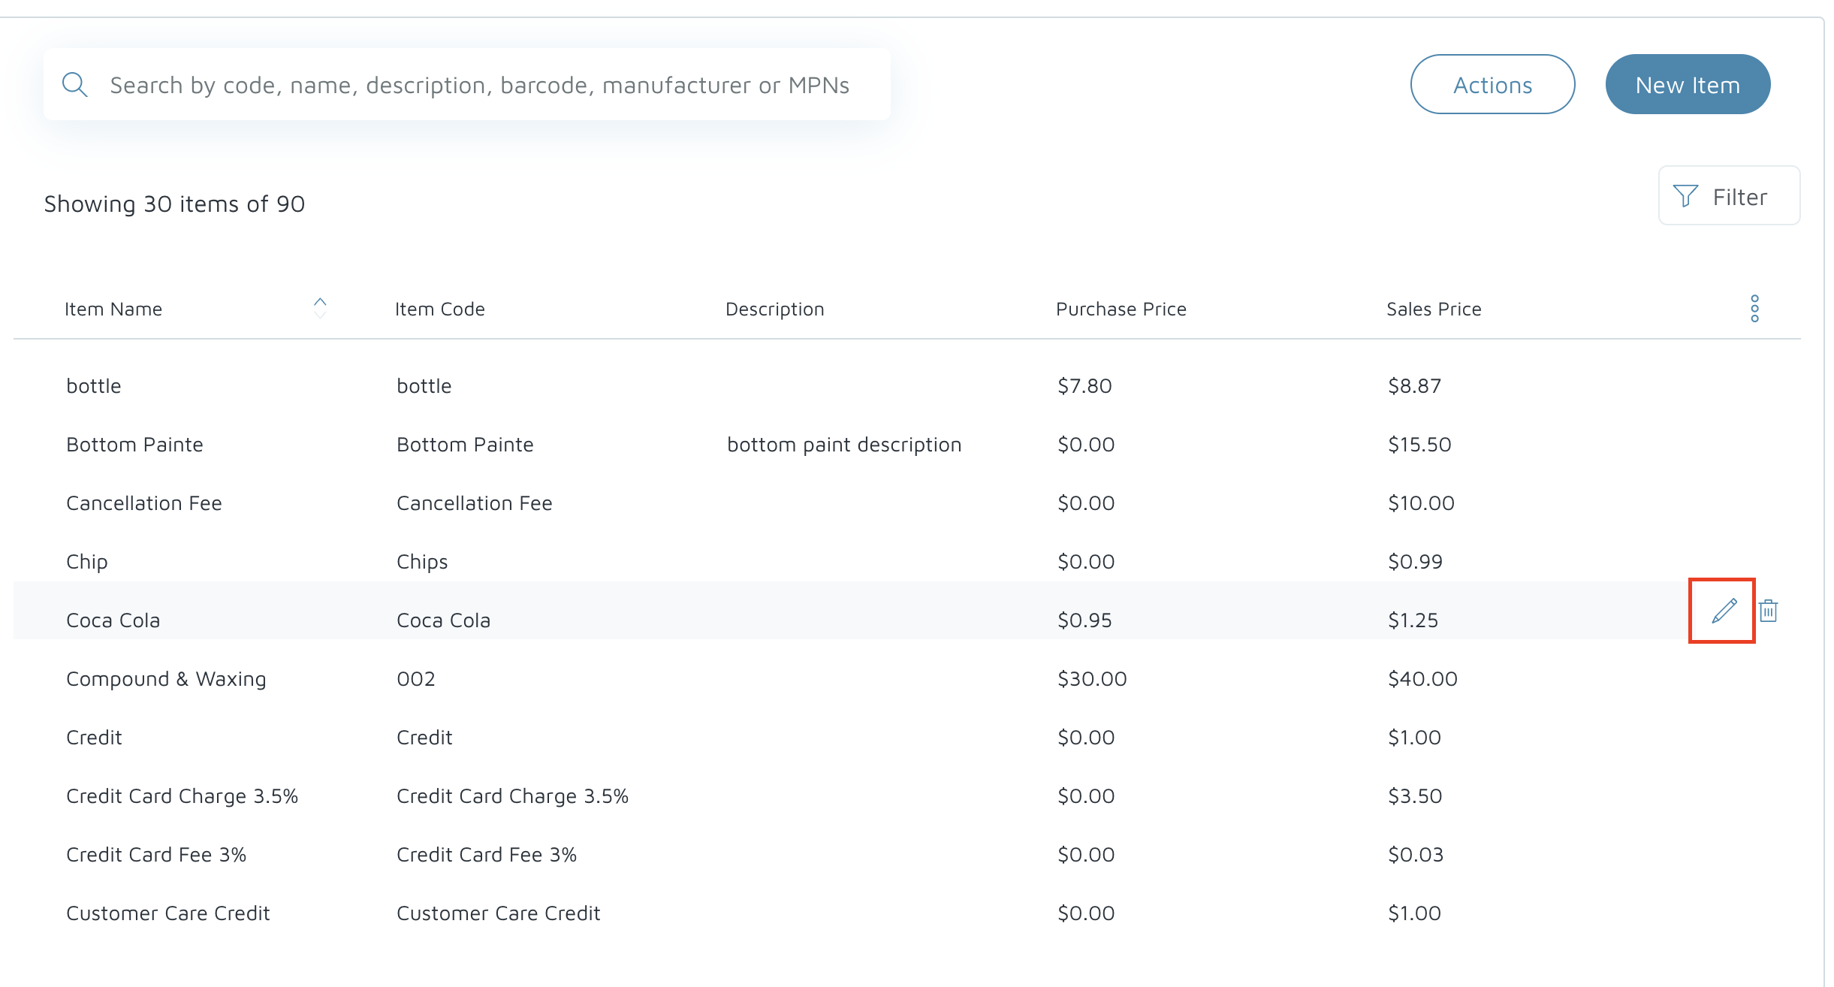Click the pencil edit icon for Coca Cola
This screenshot has height=987, width=1834.
click(x=1724, y=611)
